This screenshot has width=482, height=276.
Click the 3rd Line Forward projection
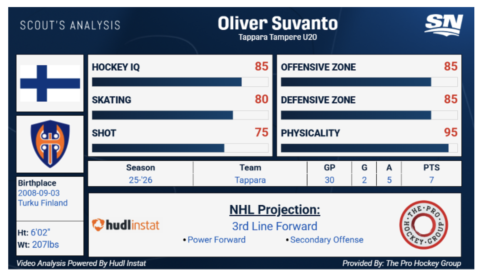tap(275, 226)
